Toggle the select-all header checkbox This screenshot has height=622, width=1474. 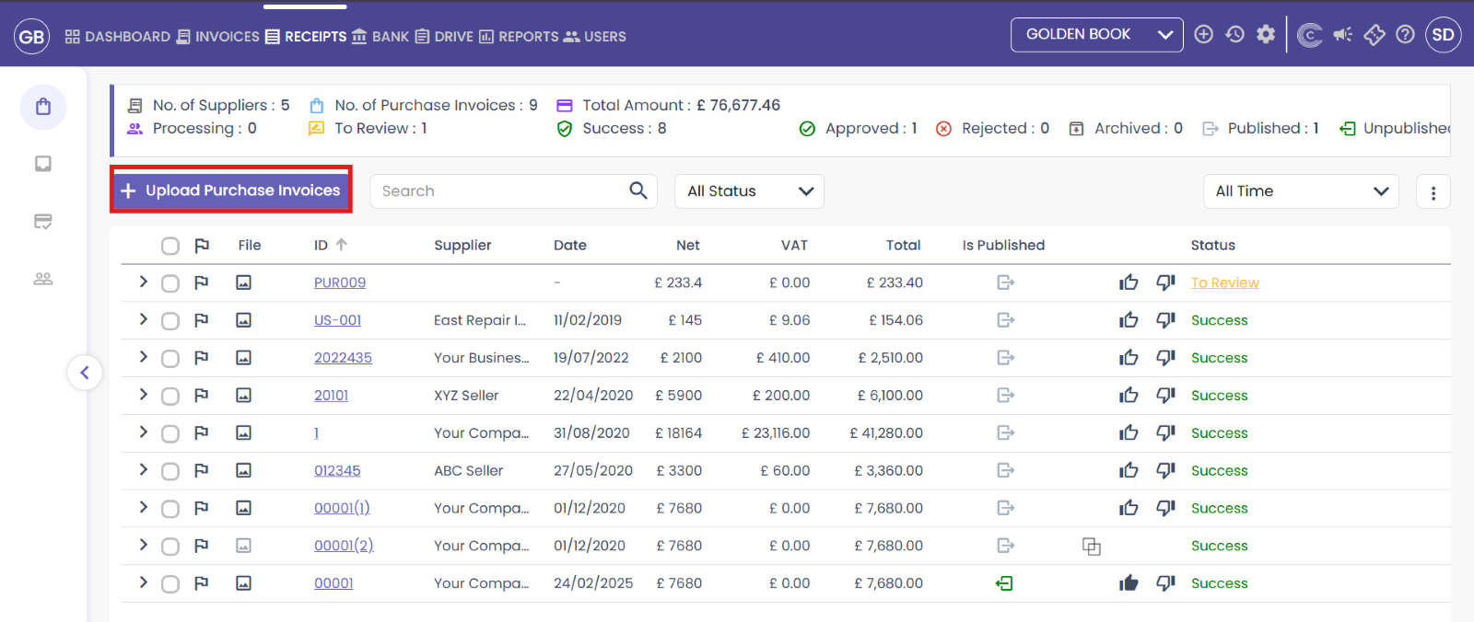[170, 246]
